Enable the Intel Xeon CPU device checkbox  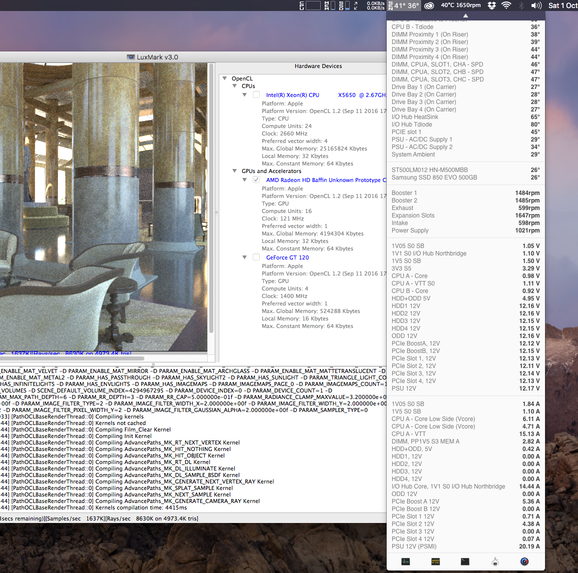[x=256, y=95]
